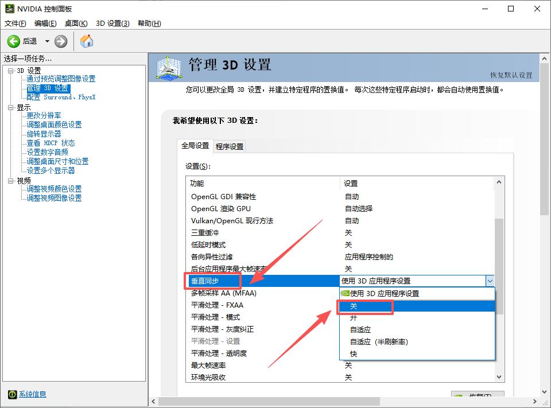Viewport: 551px width, 408px height.
Task: Open the Back history dropdown arrow
Action: (x=47, y=41)
